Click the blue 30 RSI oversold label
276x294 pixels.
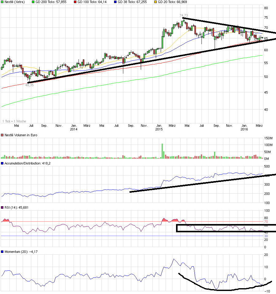(x=266, y=236)
